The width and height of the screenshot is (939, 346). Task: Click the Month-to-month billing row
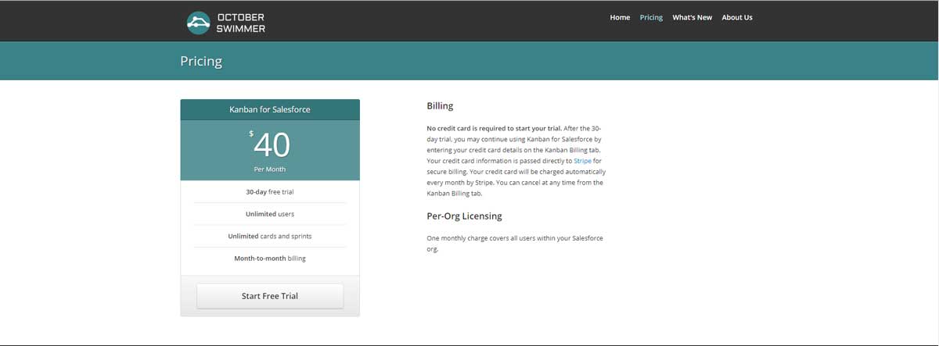point(270,258)
